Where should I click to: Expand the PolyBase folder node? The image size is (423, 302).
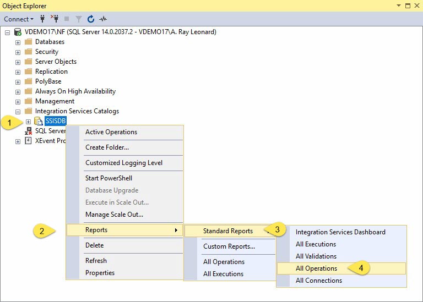(18, 82)
